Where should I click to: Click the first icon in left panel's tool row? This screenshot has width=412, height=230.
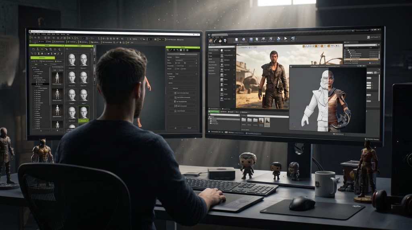(34, 49)
